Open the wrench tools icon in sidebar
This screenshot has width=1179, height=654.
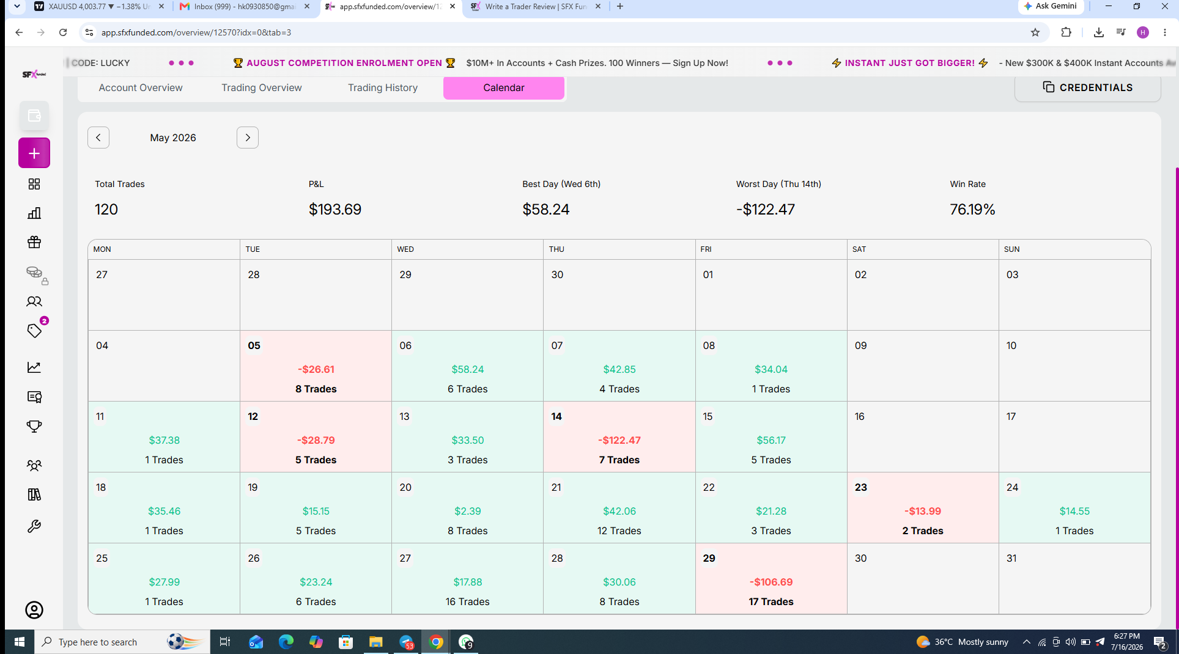[x=34, y=526]
